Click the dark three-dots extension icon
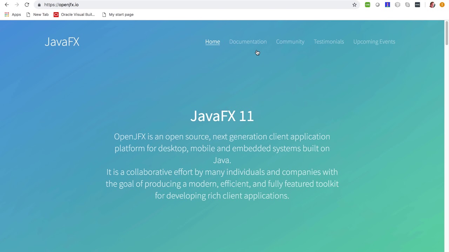Viewport: 449px width, 252px height. pos(417,5)
